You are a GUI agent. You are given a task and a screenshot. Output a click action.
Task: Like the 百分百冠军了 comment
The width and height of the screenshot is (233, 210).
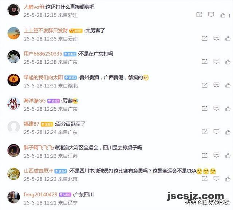pyautogui.click(x=228, y=132)
